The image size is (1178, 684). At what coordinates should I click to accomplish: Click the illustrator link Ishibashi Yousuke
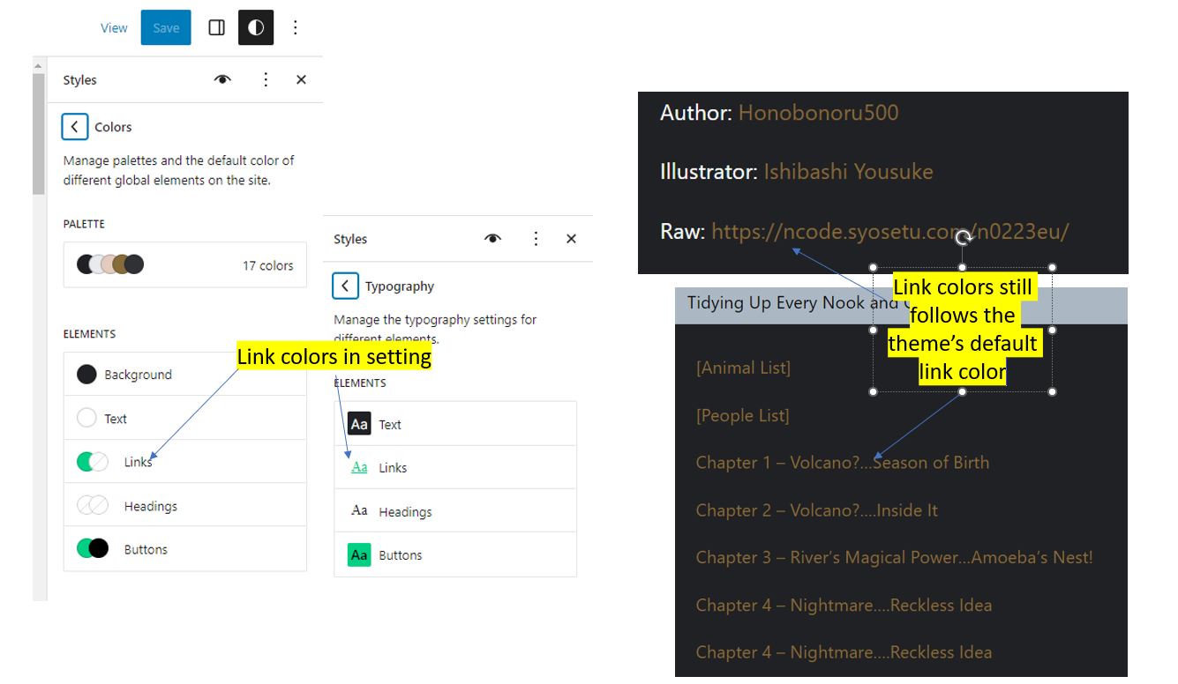coord(848,172)
